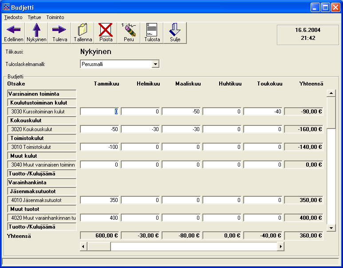Select the 3020 Koukouskulut row label
Screen dimensions: 343x268
pyautogui.click(x=42, y=129)
